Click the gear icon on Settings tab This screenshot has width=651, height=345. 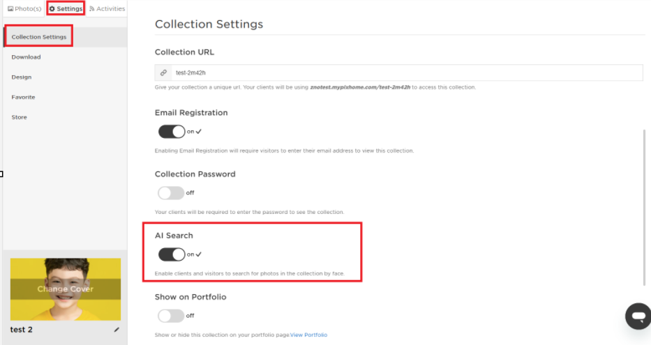pos(52,8)
